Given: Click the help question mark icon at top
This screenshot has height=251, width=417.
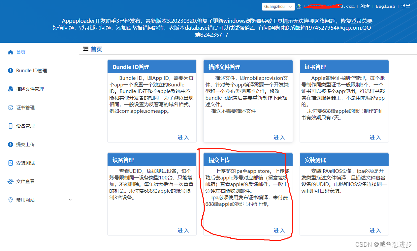Looking at the screenshot, I should tap(299, 6).
